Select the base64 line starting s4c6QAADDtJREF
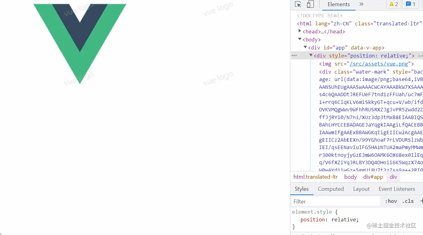423x235 pixels. click(x=371, y=95)
